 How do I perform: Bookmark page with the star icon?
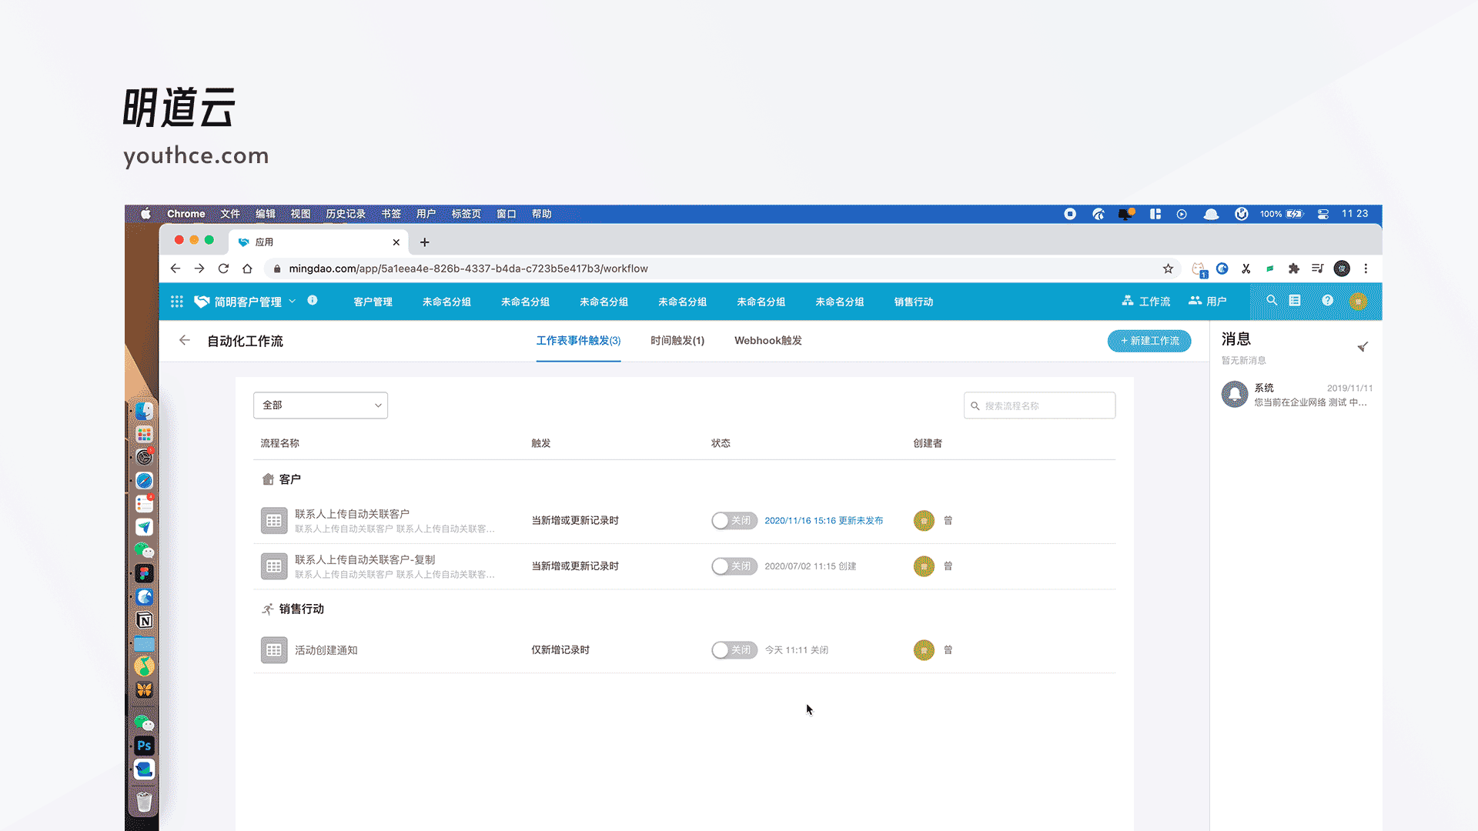1168,269
